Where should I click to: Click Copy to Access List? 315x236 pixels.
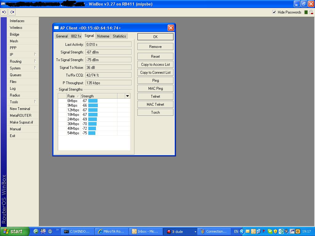coord(155,65)
